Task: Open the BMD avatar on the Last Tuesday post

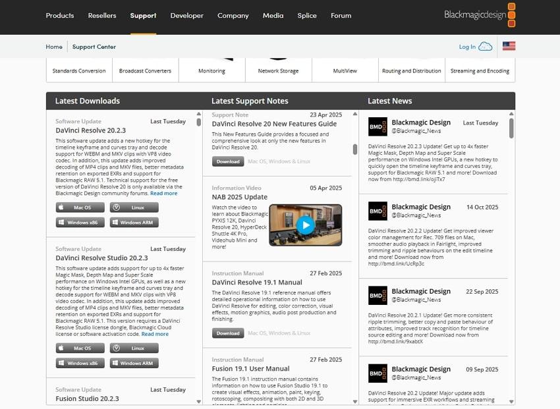Action: tap(378, 126)
